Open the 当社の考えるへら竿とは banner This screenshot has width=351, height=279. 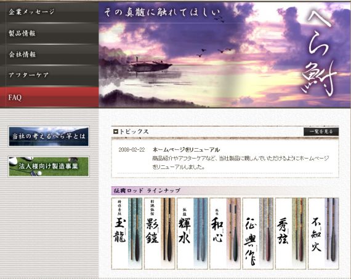tap(49, 136)
